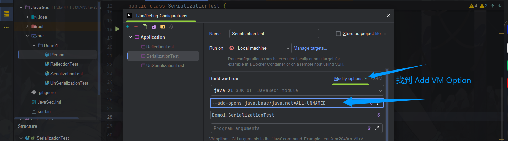
Task: Expand the VM options field editor
Action: tap(378, 103)
